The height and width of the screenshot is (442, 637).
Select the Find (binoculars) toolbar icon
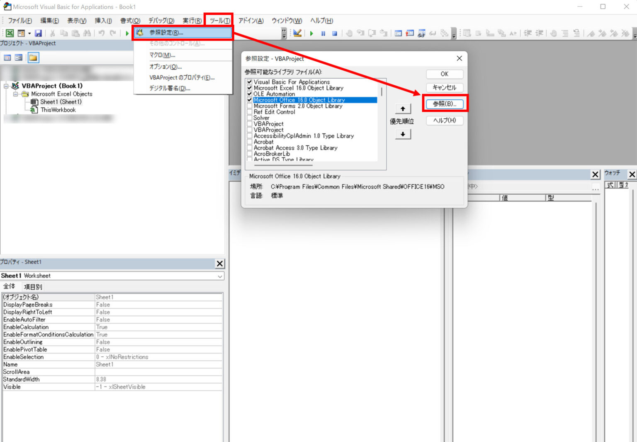86,33
